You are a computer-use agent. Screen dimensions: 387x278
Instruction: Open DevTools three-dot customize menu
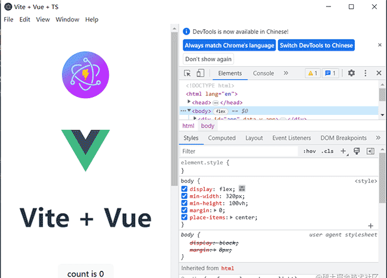click(x=366, y=73)
